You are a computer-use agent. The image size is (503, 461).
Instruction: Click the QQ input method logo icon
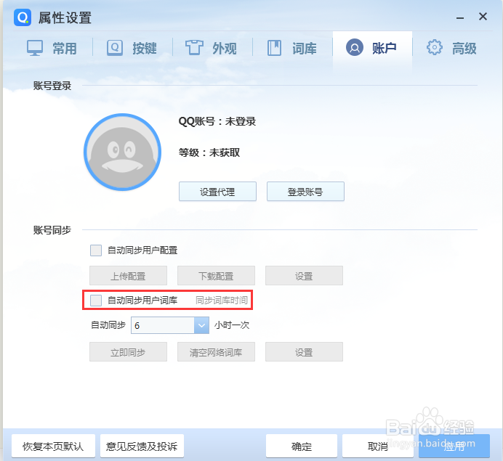23,17
